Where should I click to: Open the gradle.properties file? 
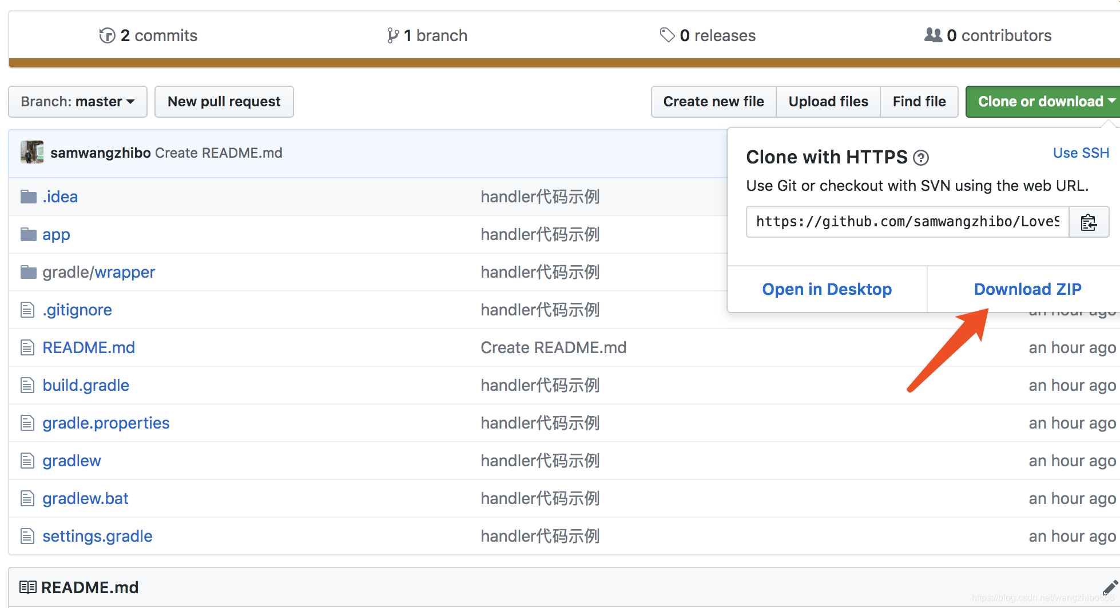pos(106,423)
